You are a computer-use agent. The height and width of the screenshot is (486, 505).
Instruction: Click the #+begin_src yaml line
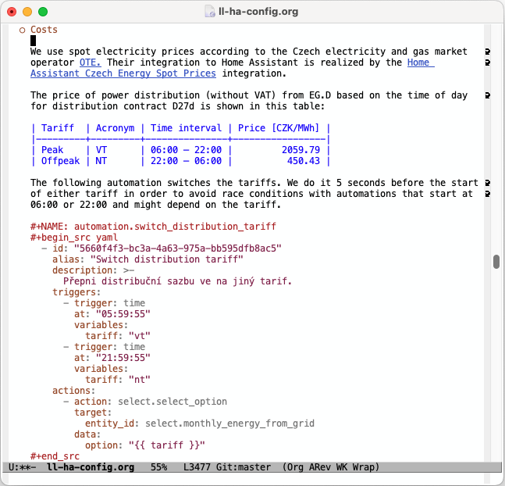tap(74, 238)
